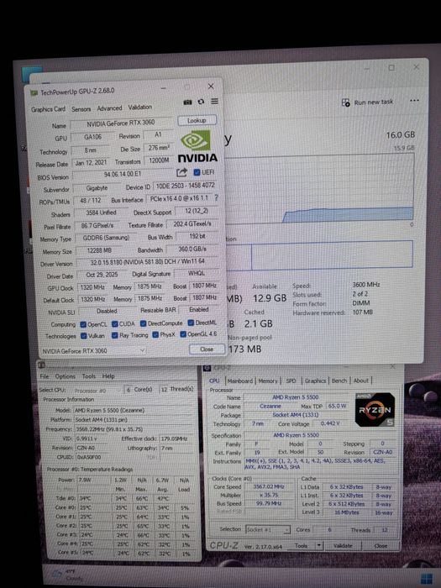
Task: Click the Task Manager memory usage graph
Action: point(319,188)
